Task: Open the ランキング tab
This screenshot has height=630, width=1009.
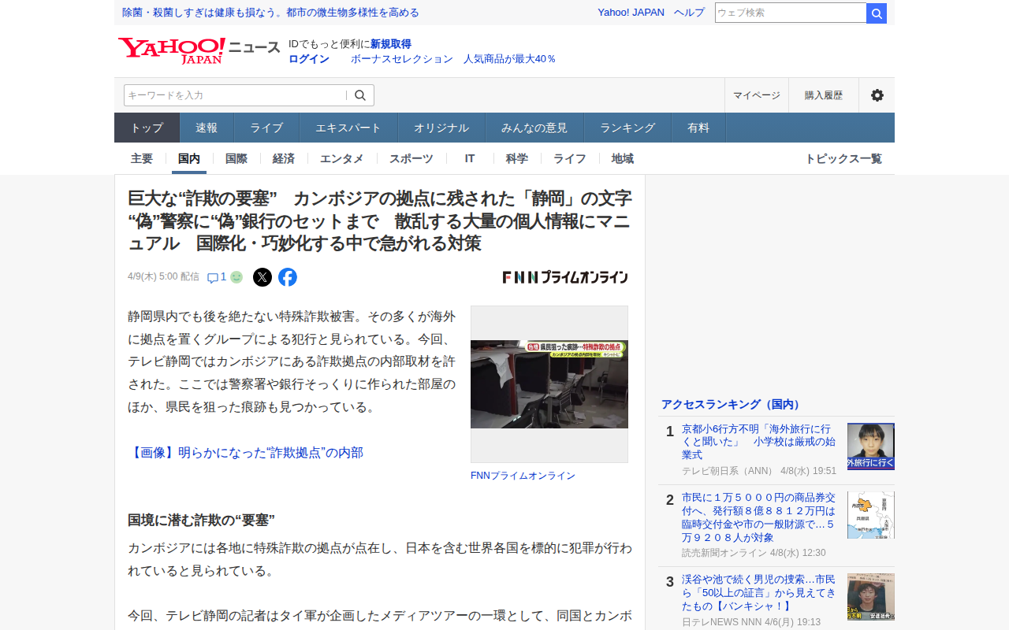Action: [x=627, y=128]
